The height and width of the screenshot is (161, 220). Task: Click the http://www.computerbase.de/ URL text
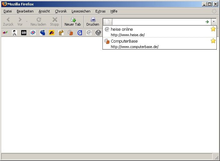point(135,47)
